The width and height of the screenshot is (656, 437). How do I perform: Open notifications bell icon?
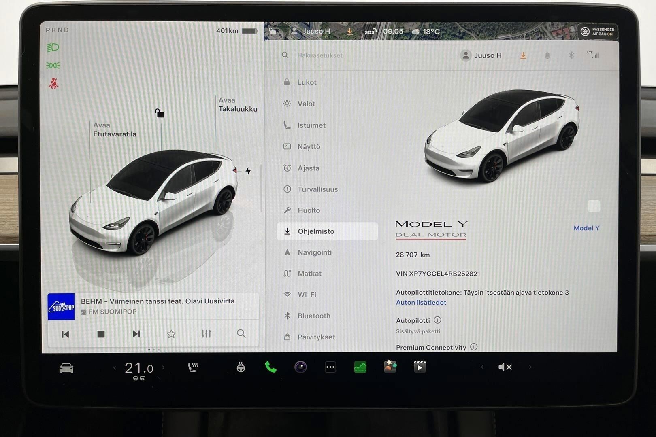click(x=547, y=55)
